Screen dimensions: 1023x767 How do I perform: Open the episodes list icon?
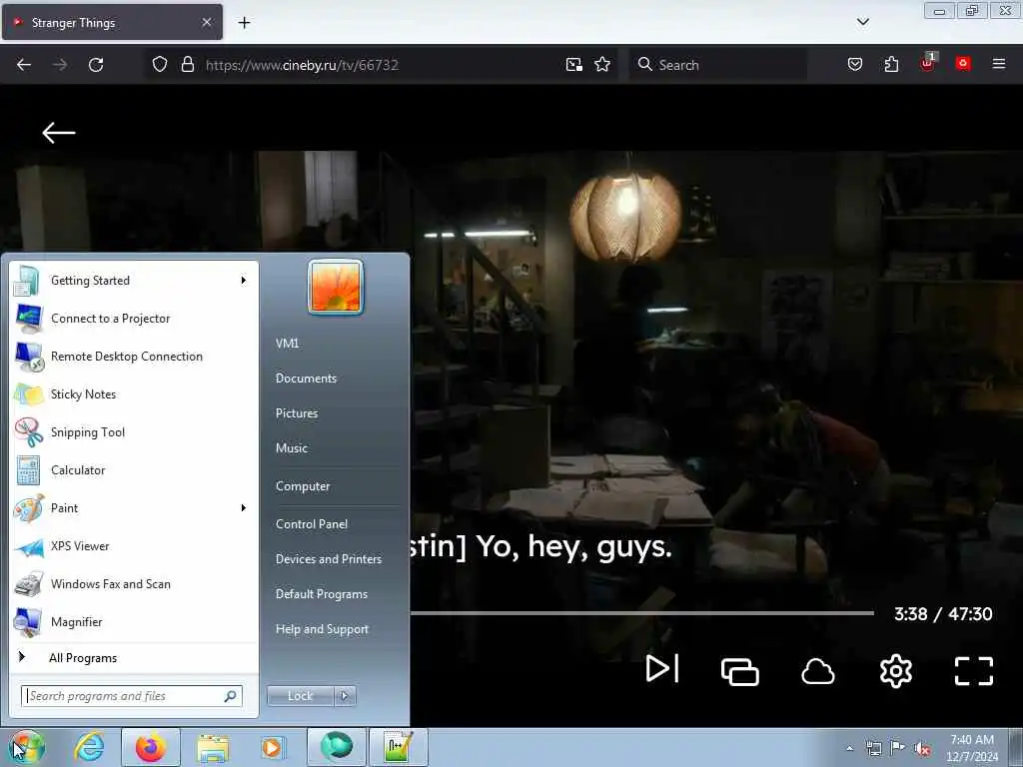pyautogui.click(x=740, y=671)
